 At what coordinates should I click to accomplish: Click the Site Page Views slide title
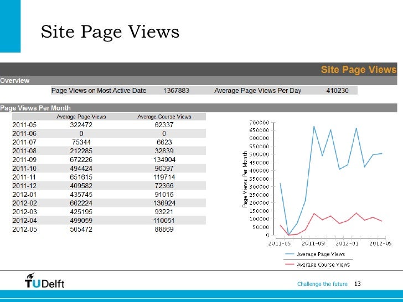coord(110,32)
